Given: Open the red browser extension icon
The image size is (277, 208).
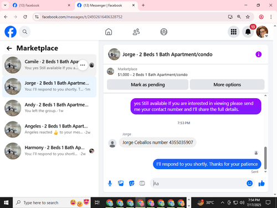Looking at the screenshot, I should (x=261, y=17).
